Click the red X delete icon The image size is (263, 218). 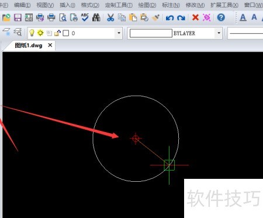pyautogui.click(x=195, y=18)
